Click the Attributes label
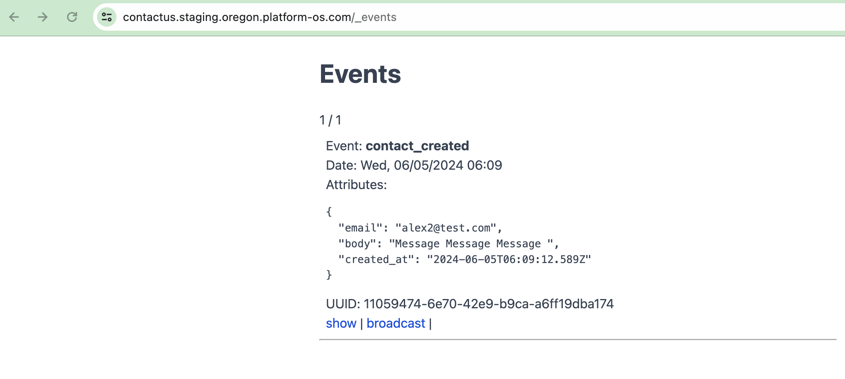 point(356,185)
